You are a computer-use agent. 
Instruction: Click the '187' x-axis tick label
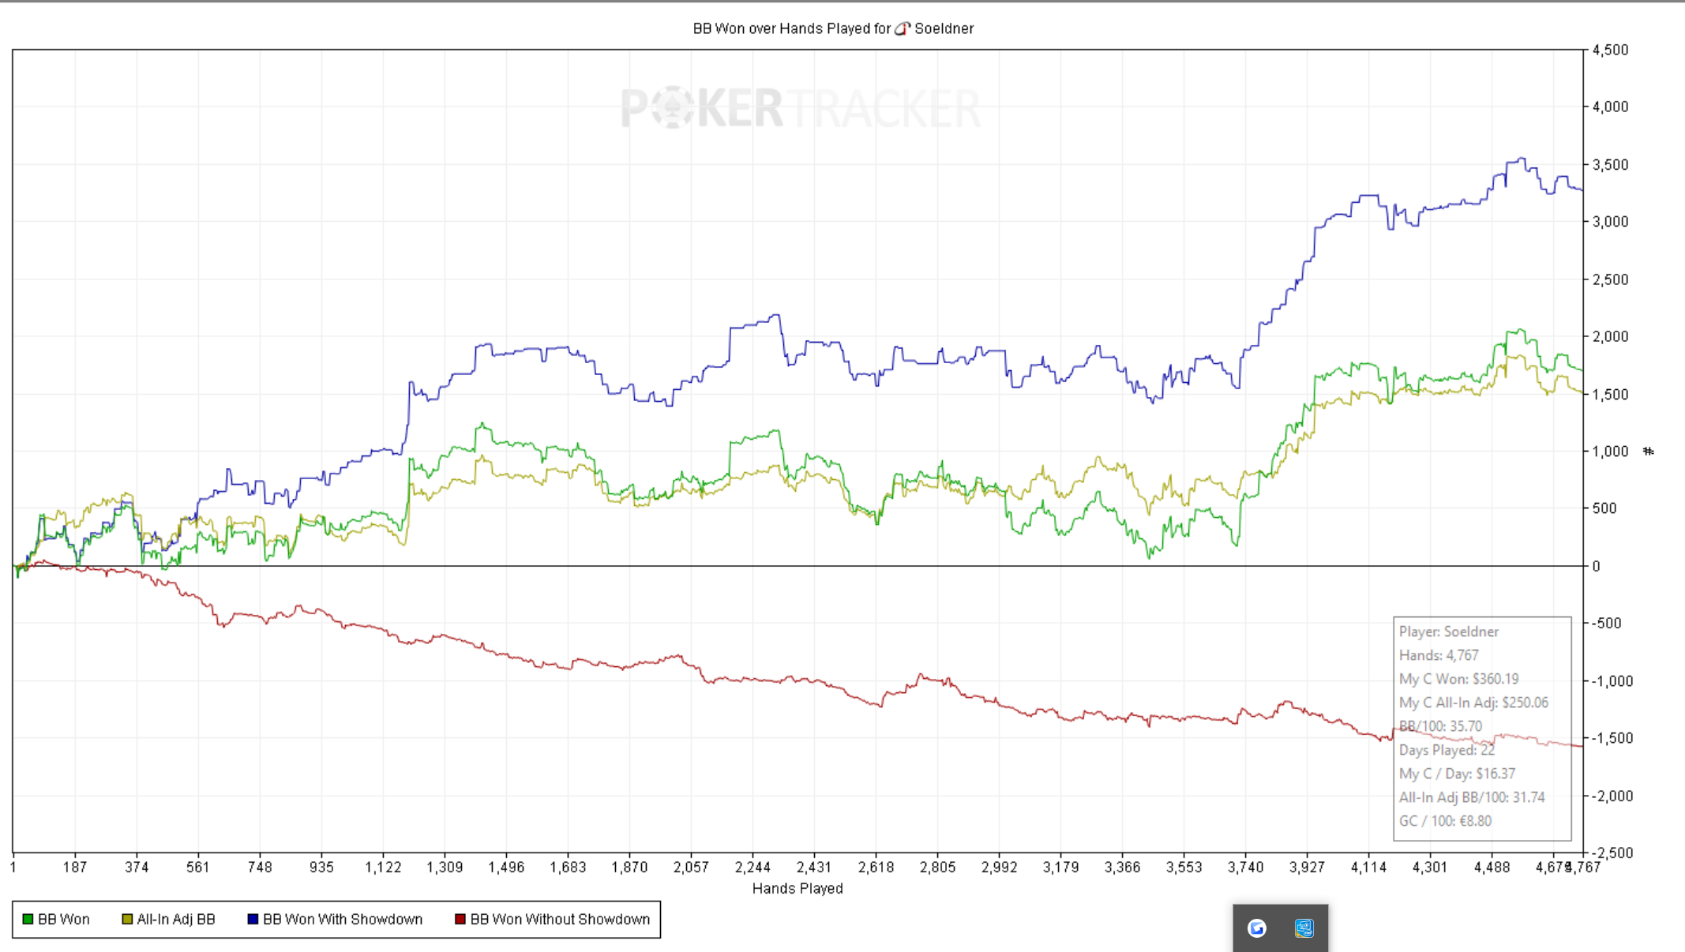click(x=75, y=867)
